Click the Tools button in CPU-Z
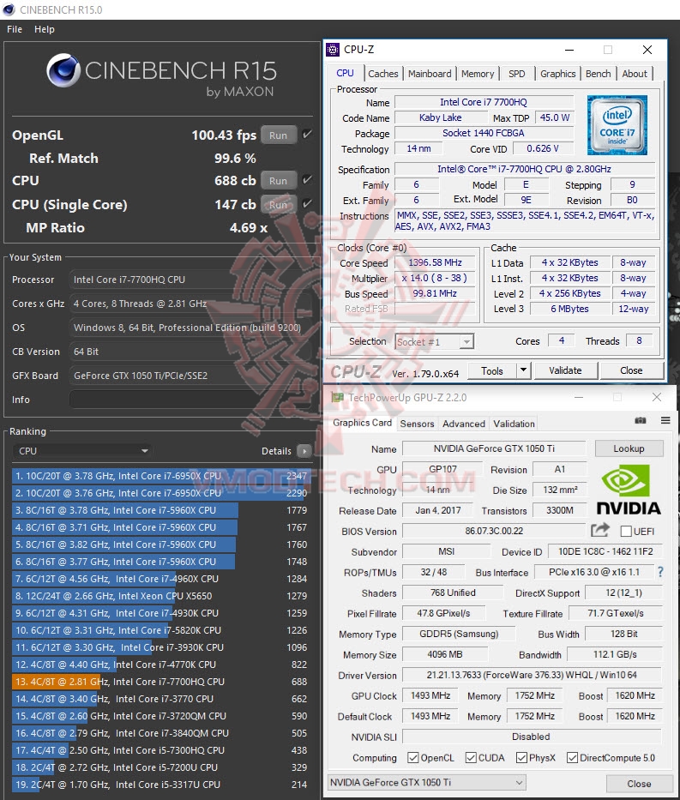Screen dimensions: 680x800 click(491, 370)
